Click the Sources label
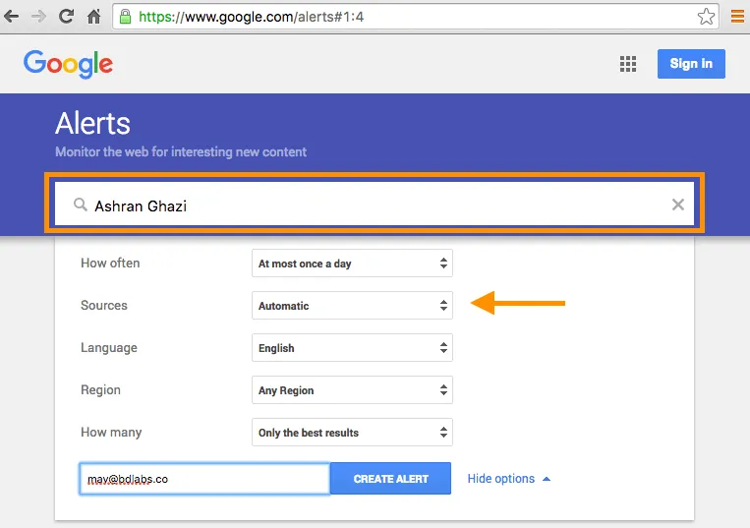The width and height of the screenshot is (750, 528). click(104, 305)
